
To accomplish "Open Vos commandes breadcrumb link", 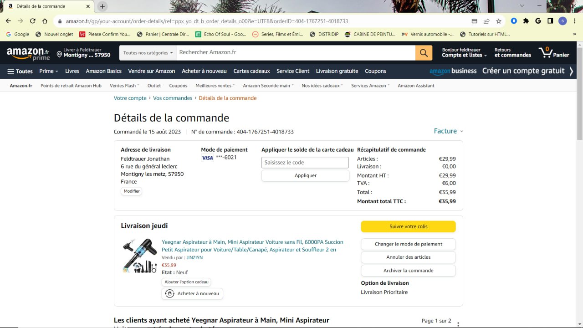I will pyautogui.click(x=173, y=98).
